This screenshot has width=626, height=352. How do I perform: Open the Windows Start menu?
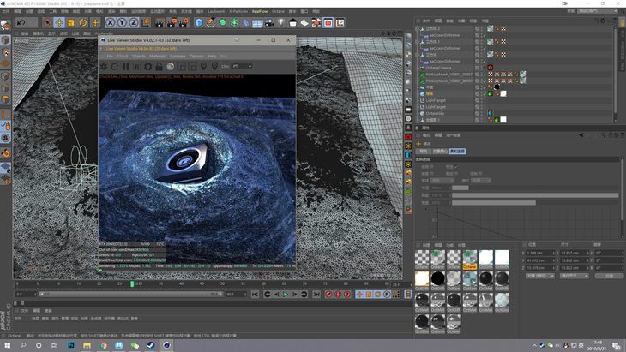(x=8, y=345)
